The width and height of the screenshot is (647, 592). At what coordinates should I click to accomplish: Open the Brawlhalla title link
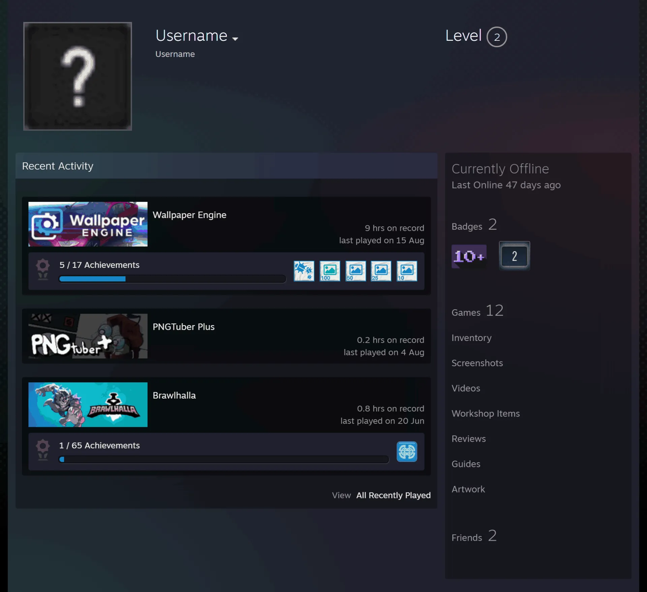174,395
